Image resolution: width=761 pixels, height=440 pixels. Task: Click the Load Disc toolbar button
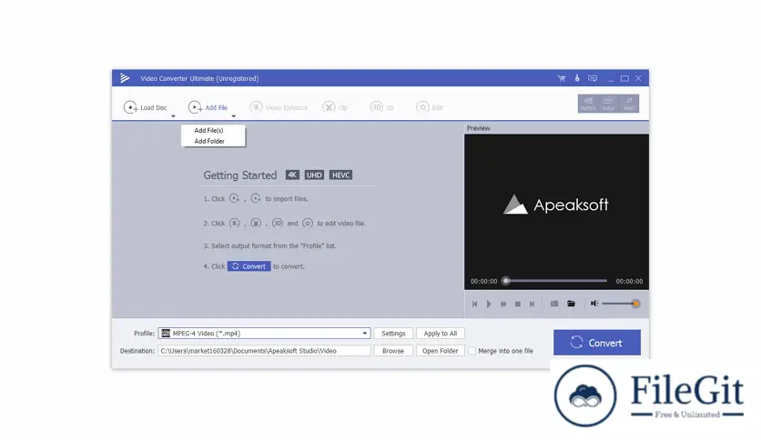point(145,107)
